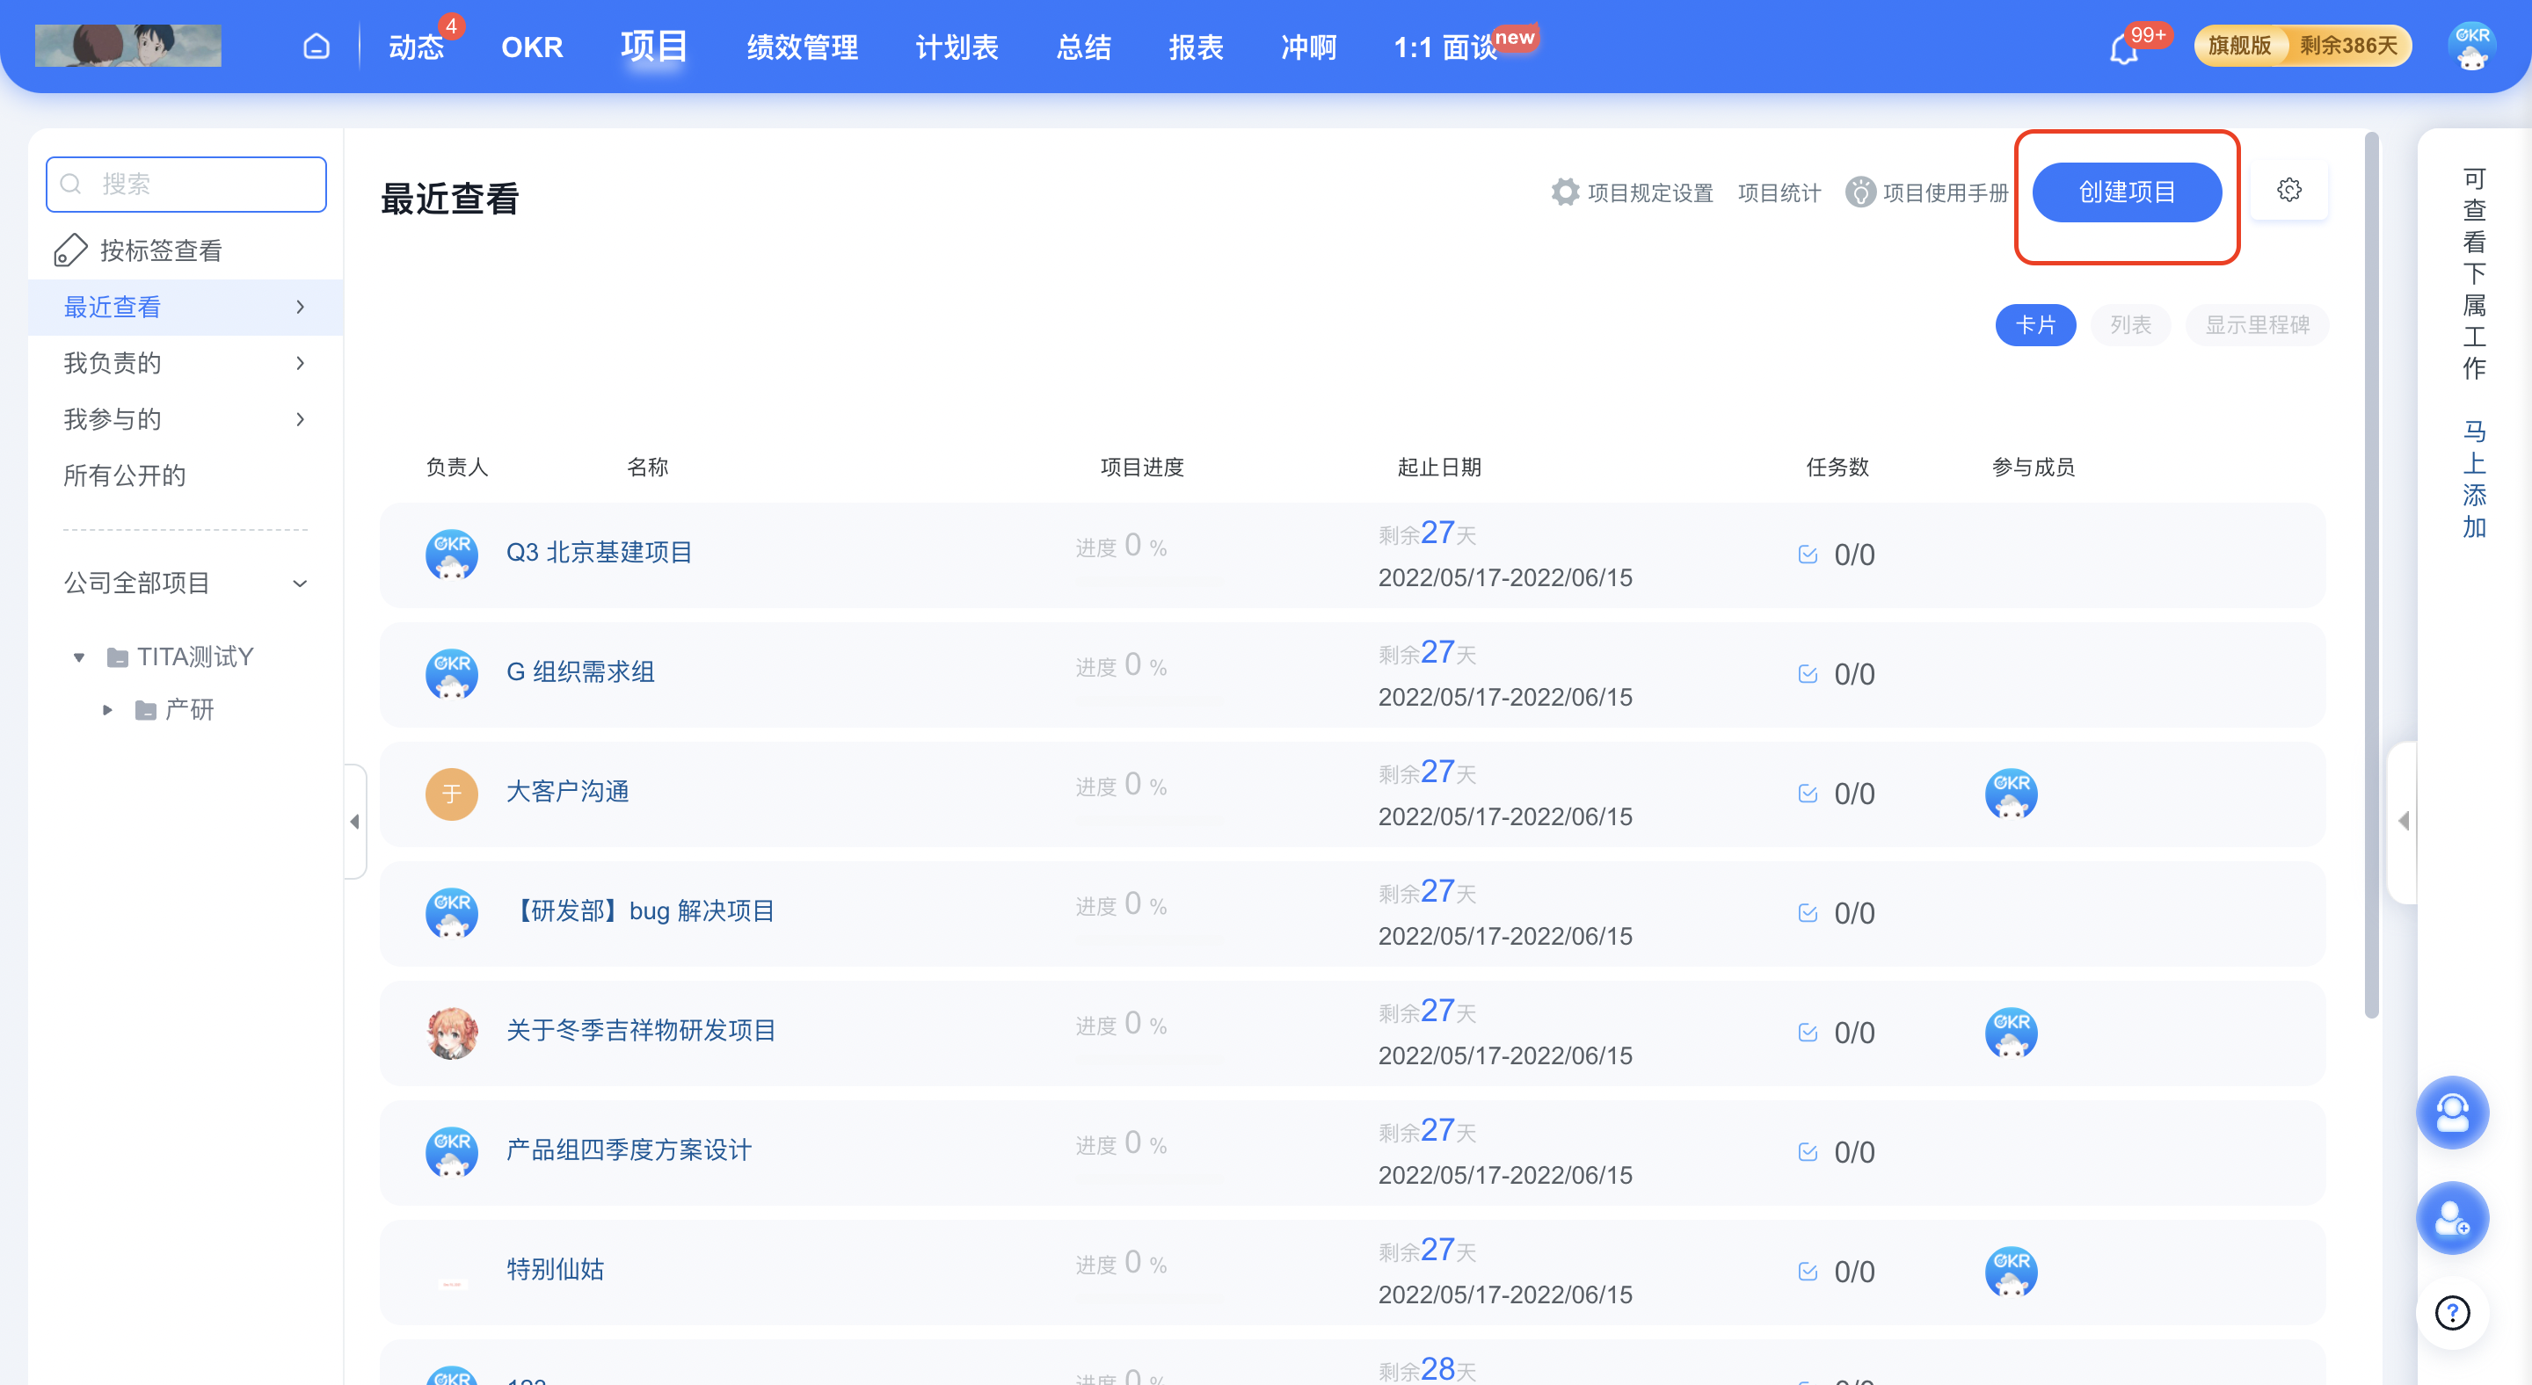2532x1385 pixels.
Task: Click owner avatar of 关于冬季吉祥物研发项目
Action: pyautogui.click(x=451, y=1033)
